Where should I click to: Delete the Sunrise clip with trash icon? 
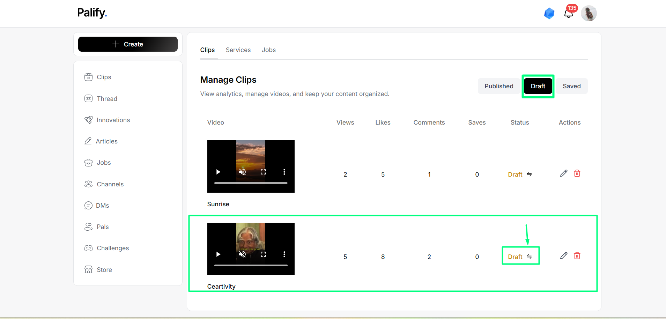pos(577,173)
